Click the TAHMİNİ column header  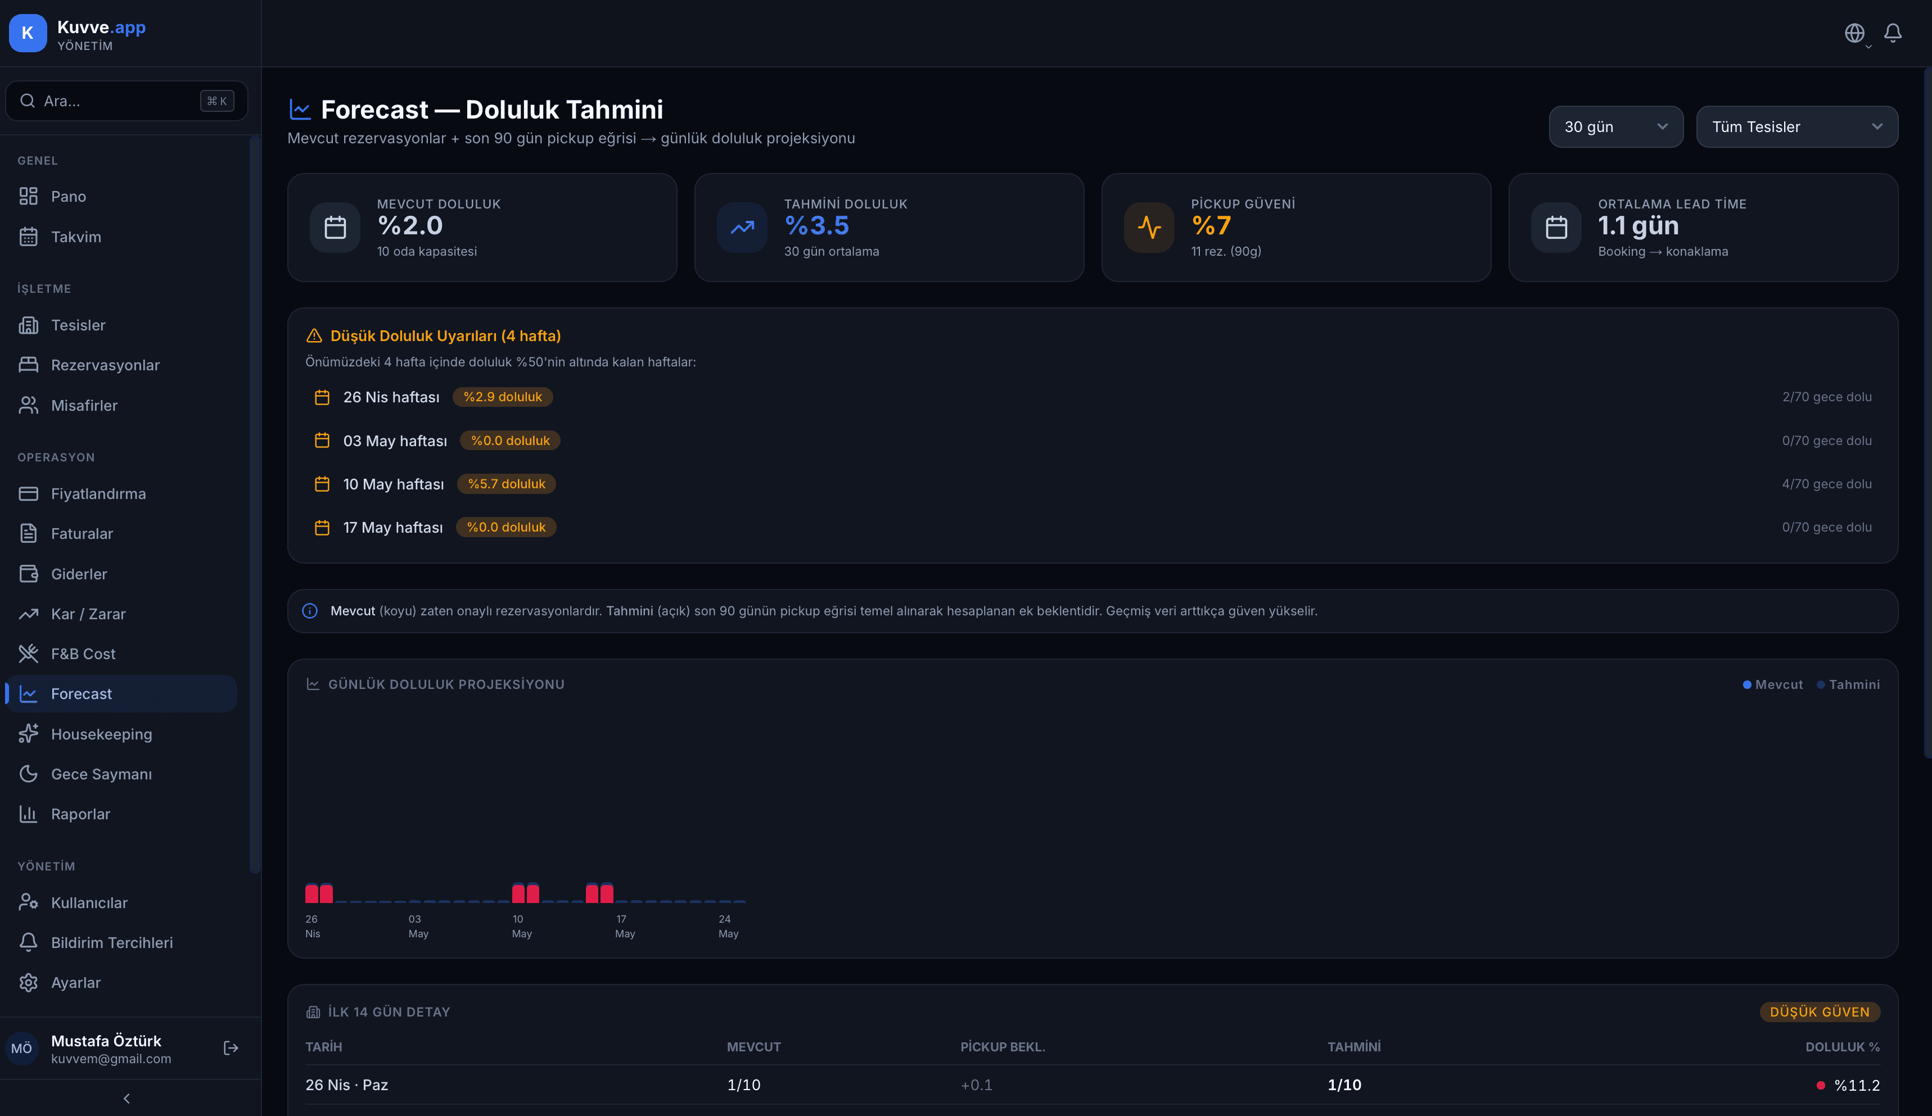click(x=1354, y=1047)
